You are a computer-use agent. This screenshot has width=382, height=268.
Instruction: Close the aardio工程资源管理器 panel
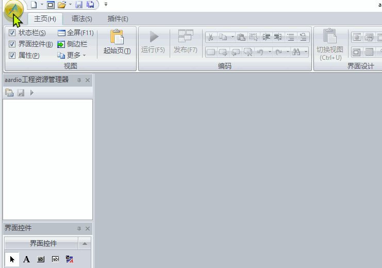tap(88, 80)
